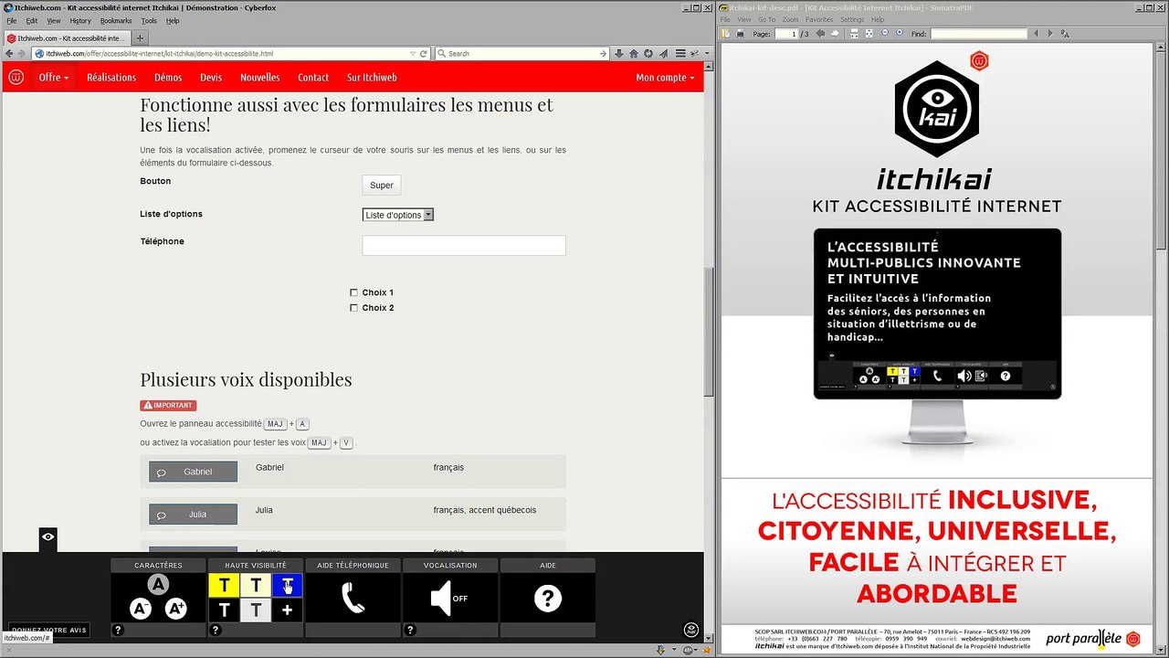
Task: Set fit single page view in SumatraPDF
Action: tap(869, 34)
